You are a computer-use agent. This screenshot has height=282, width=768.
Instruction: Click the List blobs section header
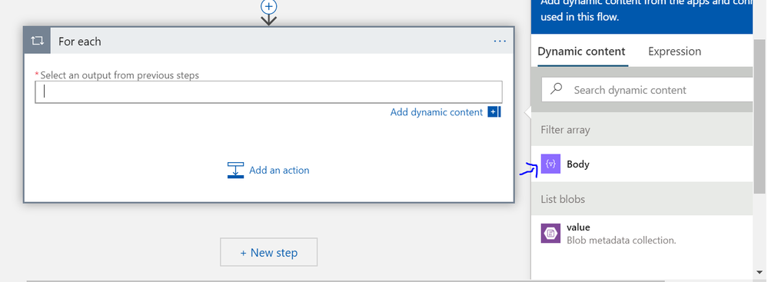[642, 199]
